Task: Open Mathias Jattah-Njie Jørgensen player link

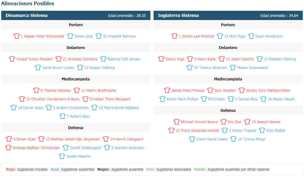Action: coord(73,139)
